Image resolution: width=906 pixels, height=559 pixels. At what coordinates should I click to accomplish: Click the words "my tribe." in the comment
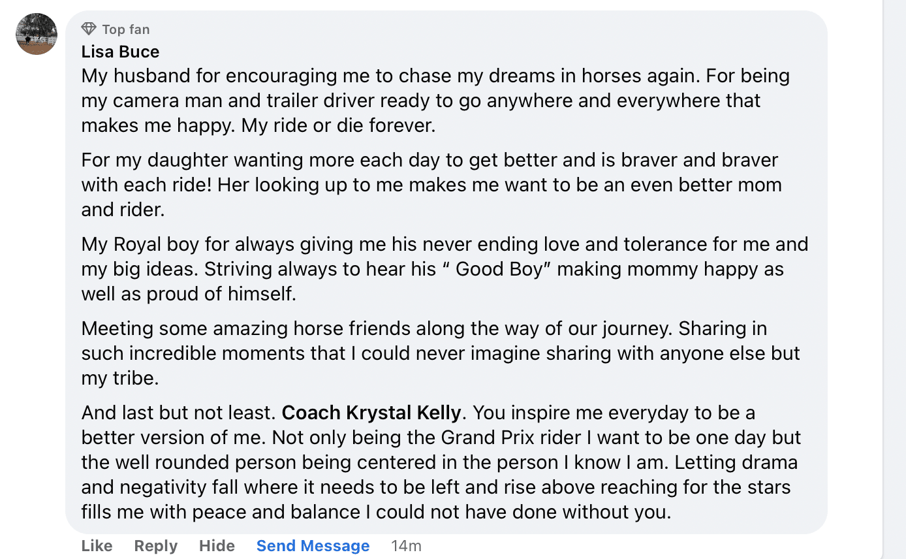[120, 378]
